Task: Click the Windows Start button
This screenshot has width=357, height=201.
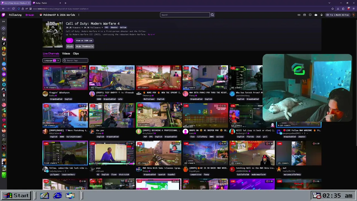Action: [16, 195]
